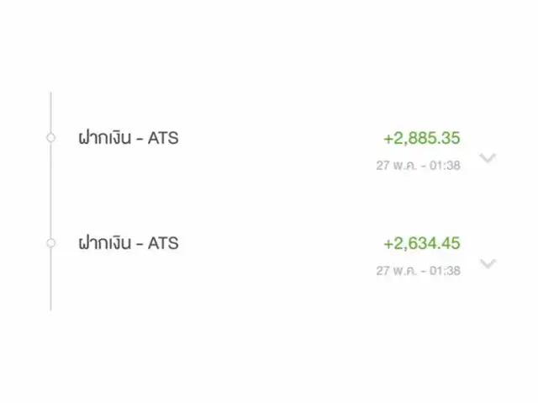Tap the date under +2,634.45 amount

pos(419,271)
